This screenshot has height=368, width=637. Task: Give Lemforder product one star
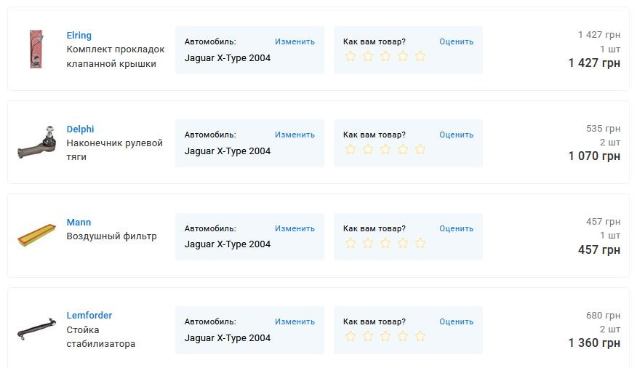(350, 336)
